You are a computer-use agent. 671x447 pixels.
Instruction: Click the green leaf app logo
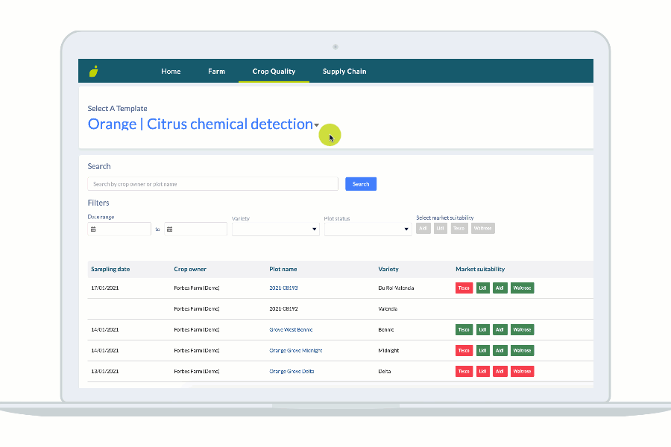(94, 71)
